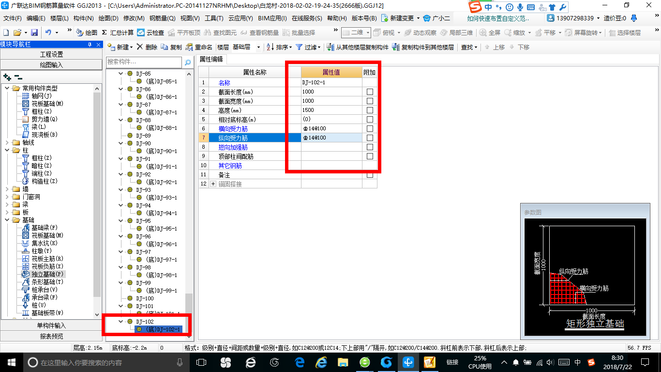The image size is (661, 372).
Task: Click 复制构件到其他楼层 button
Action: [x=423, y=47]
